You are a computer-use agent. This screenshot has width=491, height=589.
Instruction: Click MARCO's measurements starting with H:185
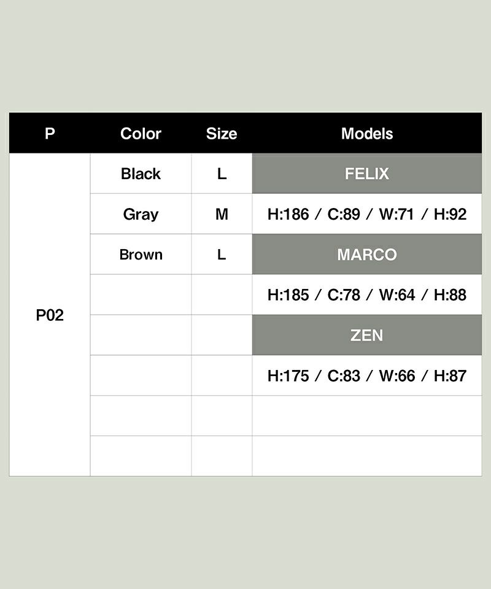[x=367, y=295]
